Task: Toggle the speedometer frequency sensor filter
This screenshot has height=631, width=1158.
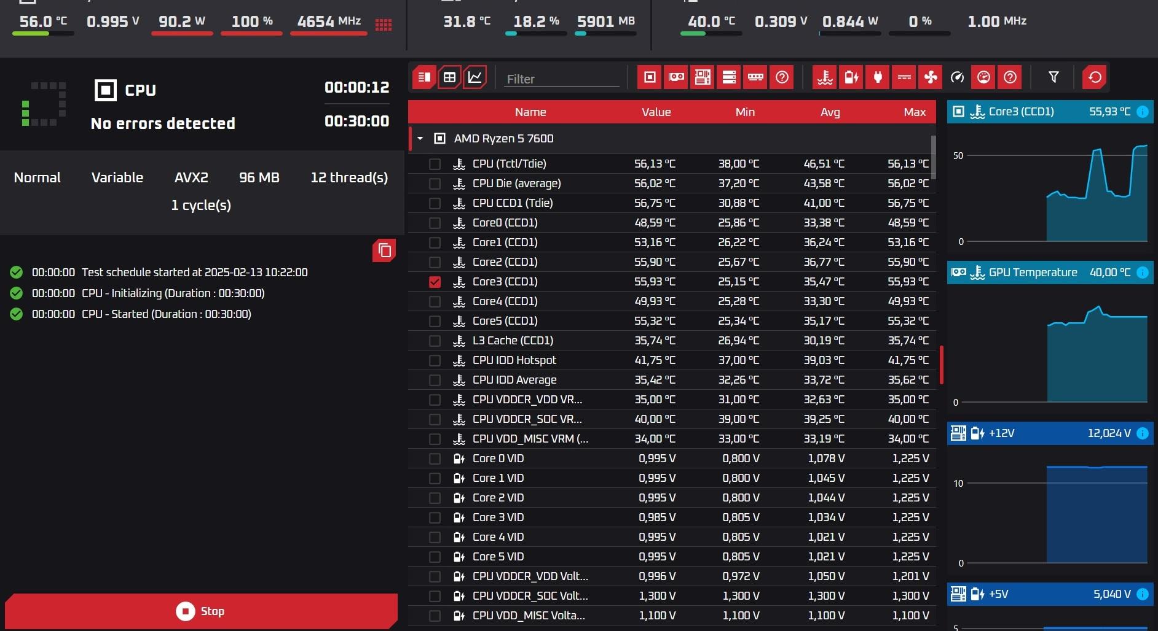Action: coord(957,77)
